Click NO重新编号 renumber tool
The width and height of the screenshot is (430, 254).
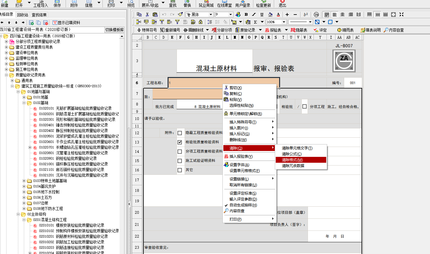tap(170, 30)
